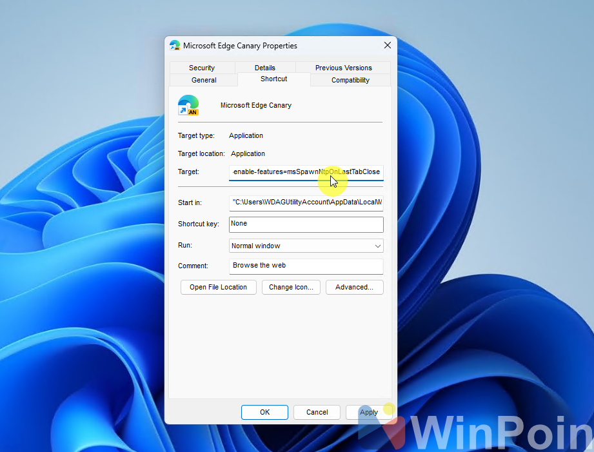
Task: Go to the Previous Versions tab
Action: pyautogui.click(x=343, y=68)
